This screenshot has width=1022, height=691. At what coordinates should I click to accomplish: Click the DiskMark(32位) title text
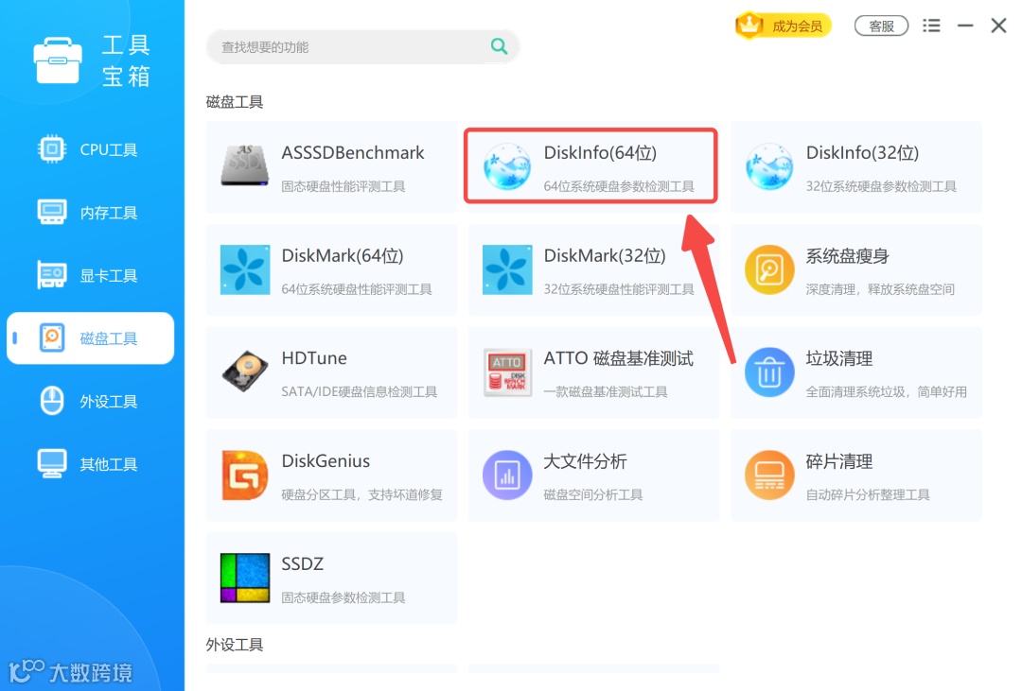[605, 255]
